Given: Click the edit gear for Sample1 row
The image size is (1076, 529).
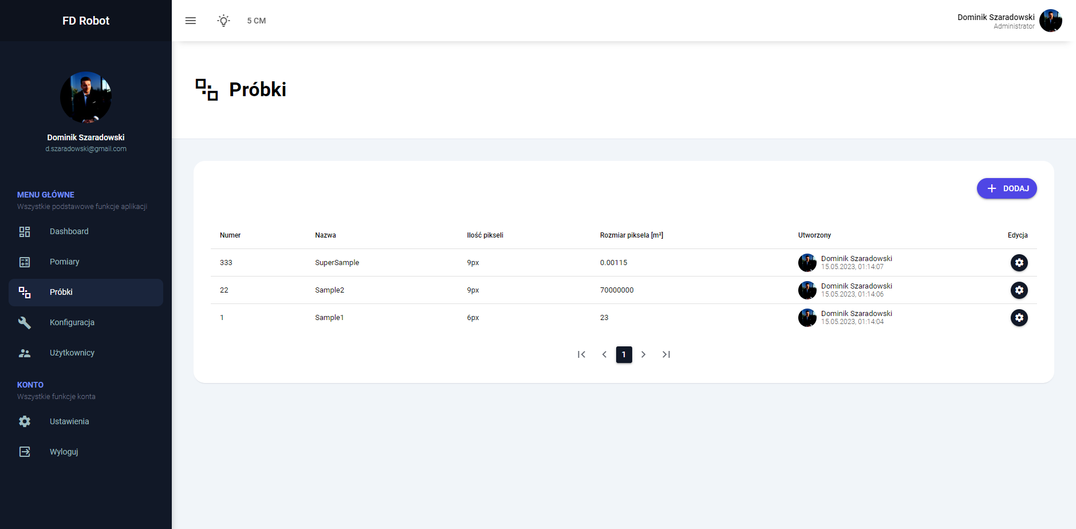Looking at the screenshot, I should [x=1019, y=318].
